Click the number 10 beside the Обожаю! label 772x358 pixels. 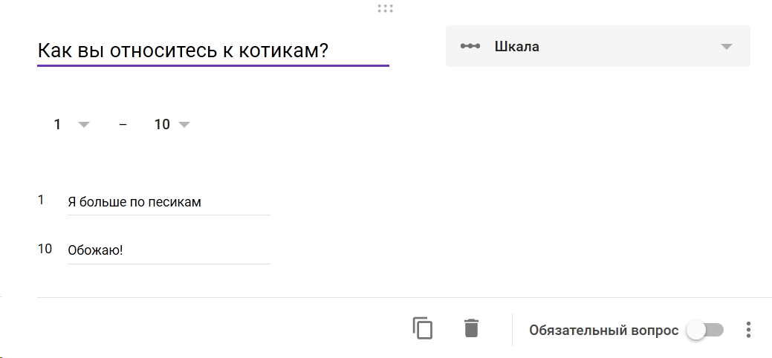pyautogui.click(x=45, y=249)
